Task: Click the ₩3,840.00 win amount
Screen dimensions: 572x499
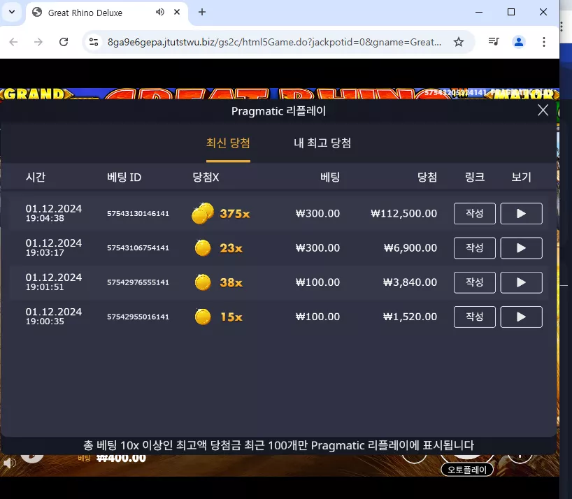Action: 410,282
